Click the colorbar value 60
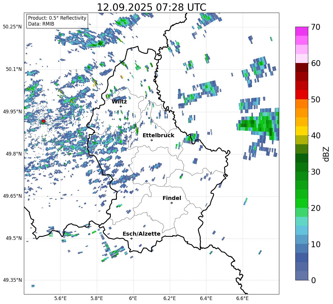 tap(316, 63)
